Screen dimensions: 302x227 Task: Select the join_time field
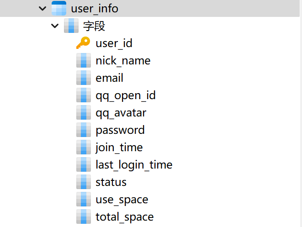[x=119, y=148]
